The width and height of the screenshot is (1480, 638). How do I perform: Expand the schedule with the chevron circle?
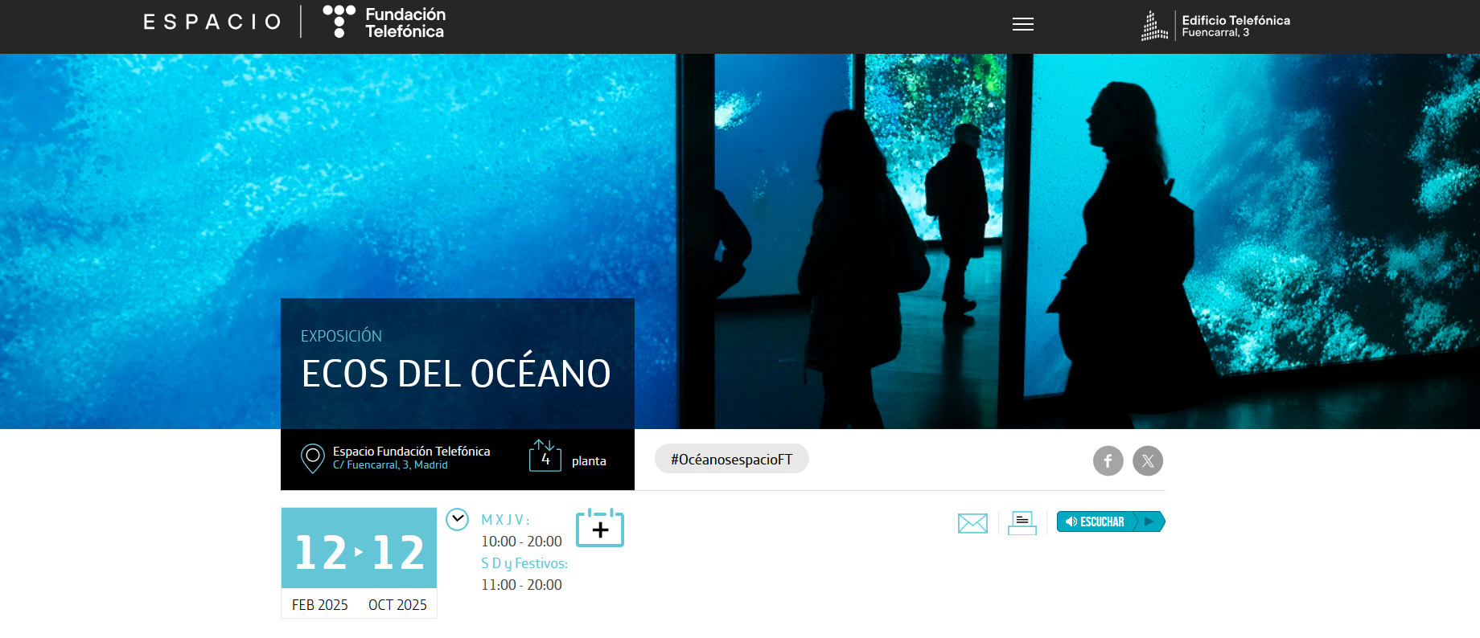point(457,520)
